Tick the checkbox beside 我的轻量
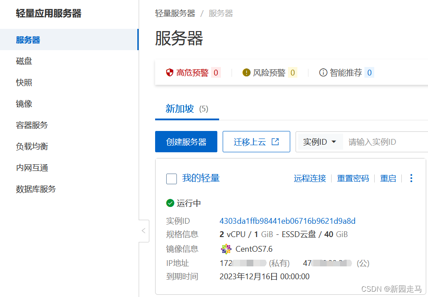The height and width of the screenshot is (297, 428). [x=172, y=179]
